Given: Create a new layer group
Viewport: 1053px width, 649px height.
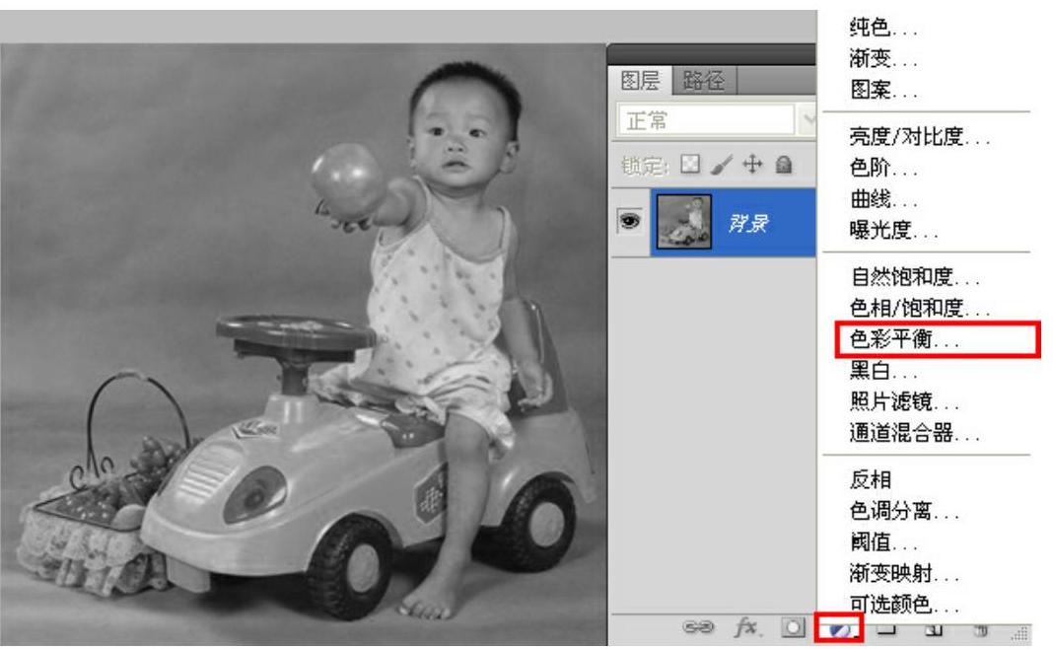Looking at the screenshot, I should coord(886,629).
